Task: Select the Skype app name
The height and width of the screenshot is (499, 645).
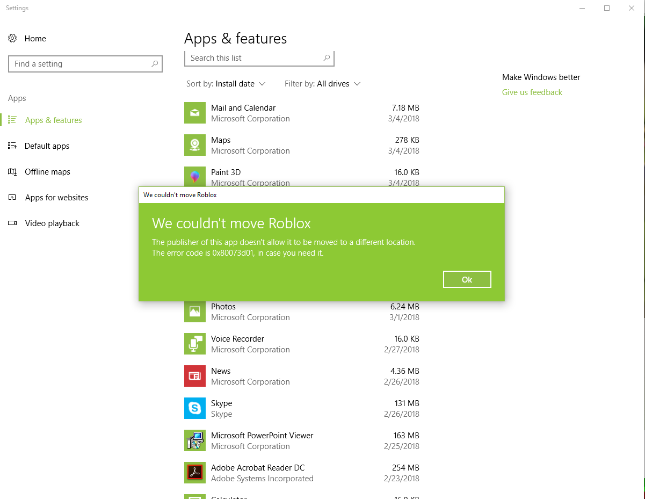Action: (222, 403)
